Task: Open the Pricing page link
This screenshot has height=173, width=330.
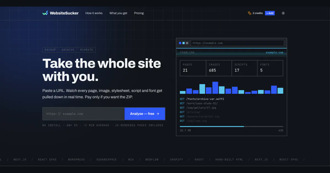Action: click(139, 13)
